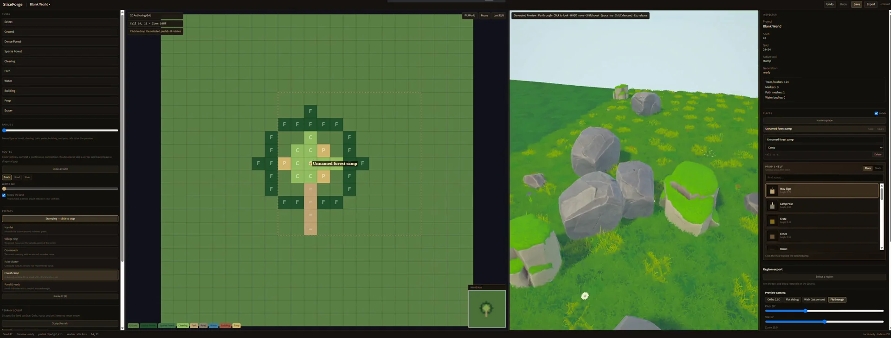The image size is (891, 338).
Task: Click the Building legend swatch
Action: coord(225,325)
